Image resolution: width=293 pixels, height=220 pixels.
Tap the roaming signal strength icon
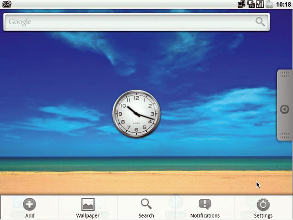tap(260, 4)
